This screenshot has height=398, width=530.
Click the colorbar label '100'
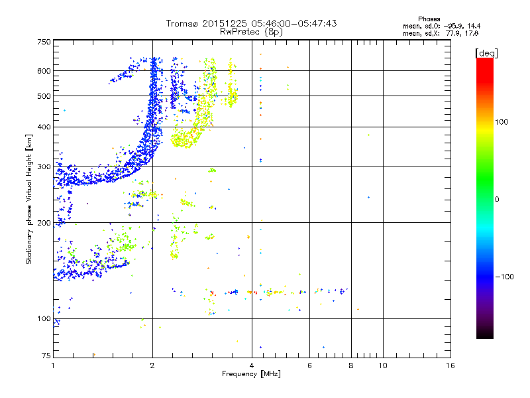[502, 122]
